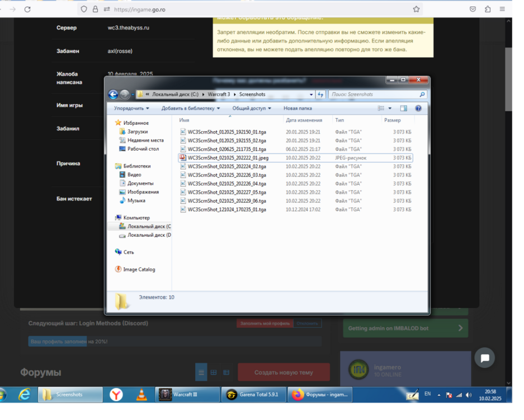
Task: Sort files by Дата изменения column
Action: pos(304,120)
